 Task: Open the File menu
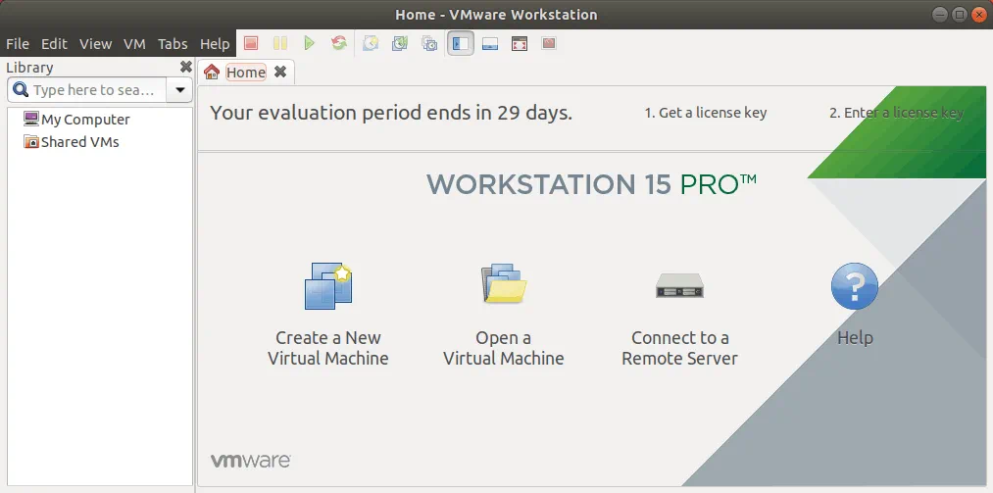point(18,44)
